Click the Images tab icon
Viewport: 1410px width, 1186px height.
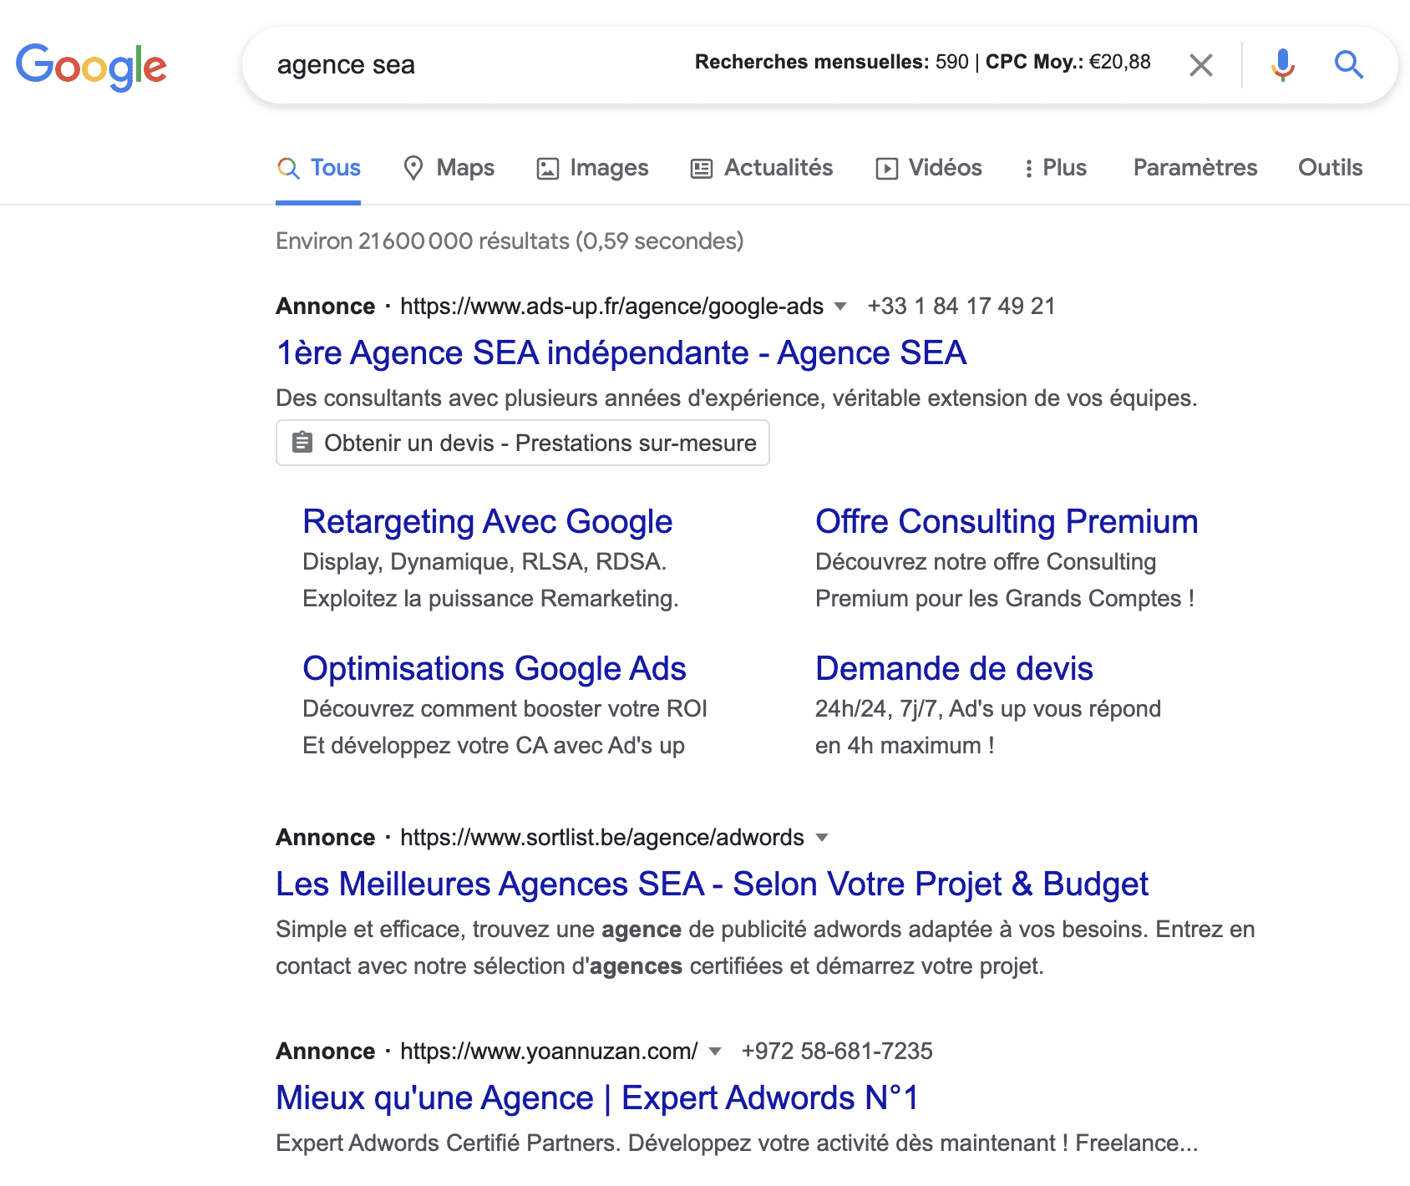pos(547,168)
